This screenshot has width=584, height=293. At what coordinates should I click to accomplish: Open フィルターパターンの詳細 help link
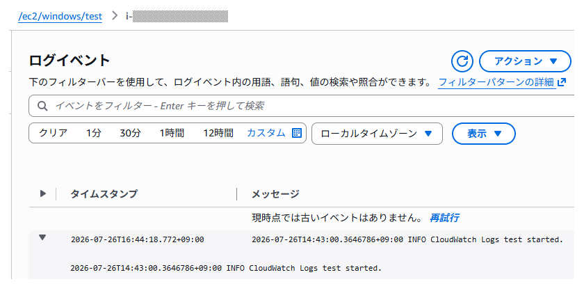(496, 82)
